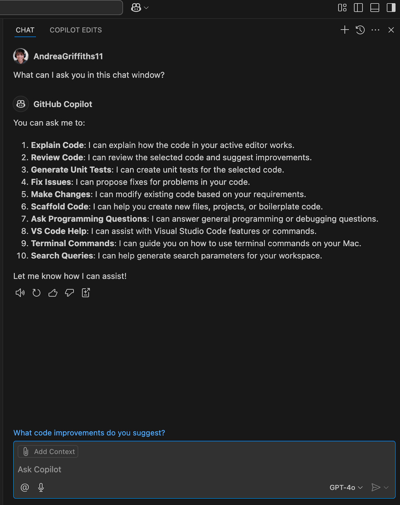Click the customize layout icon
Screen dimensions: 400x505
(x=342, y=8)
